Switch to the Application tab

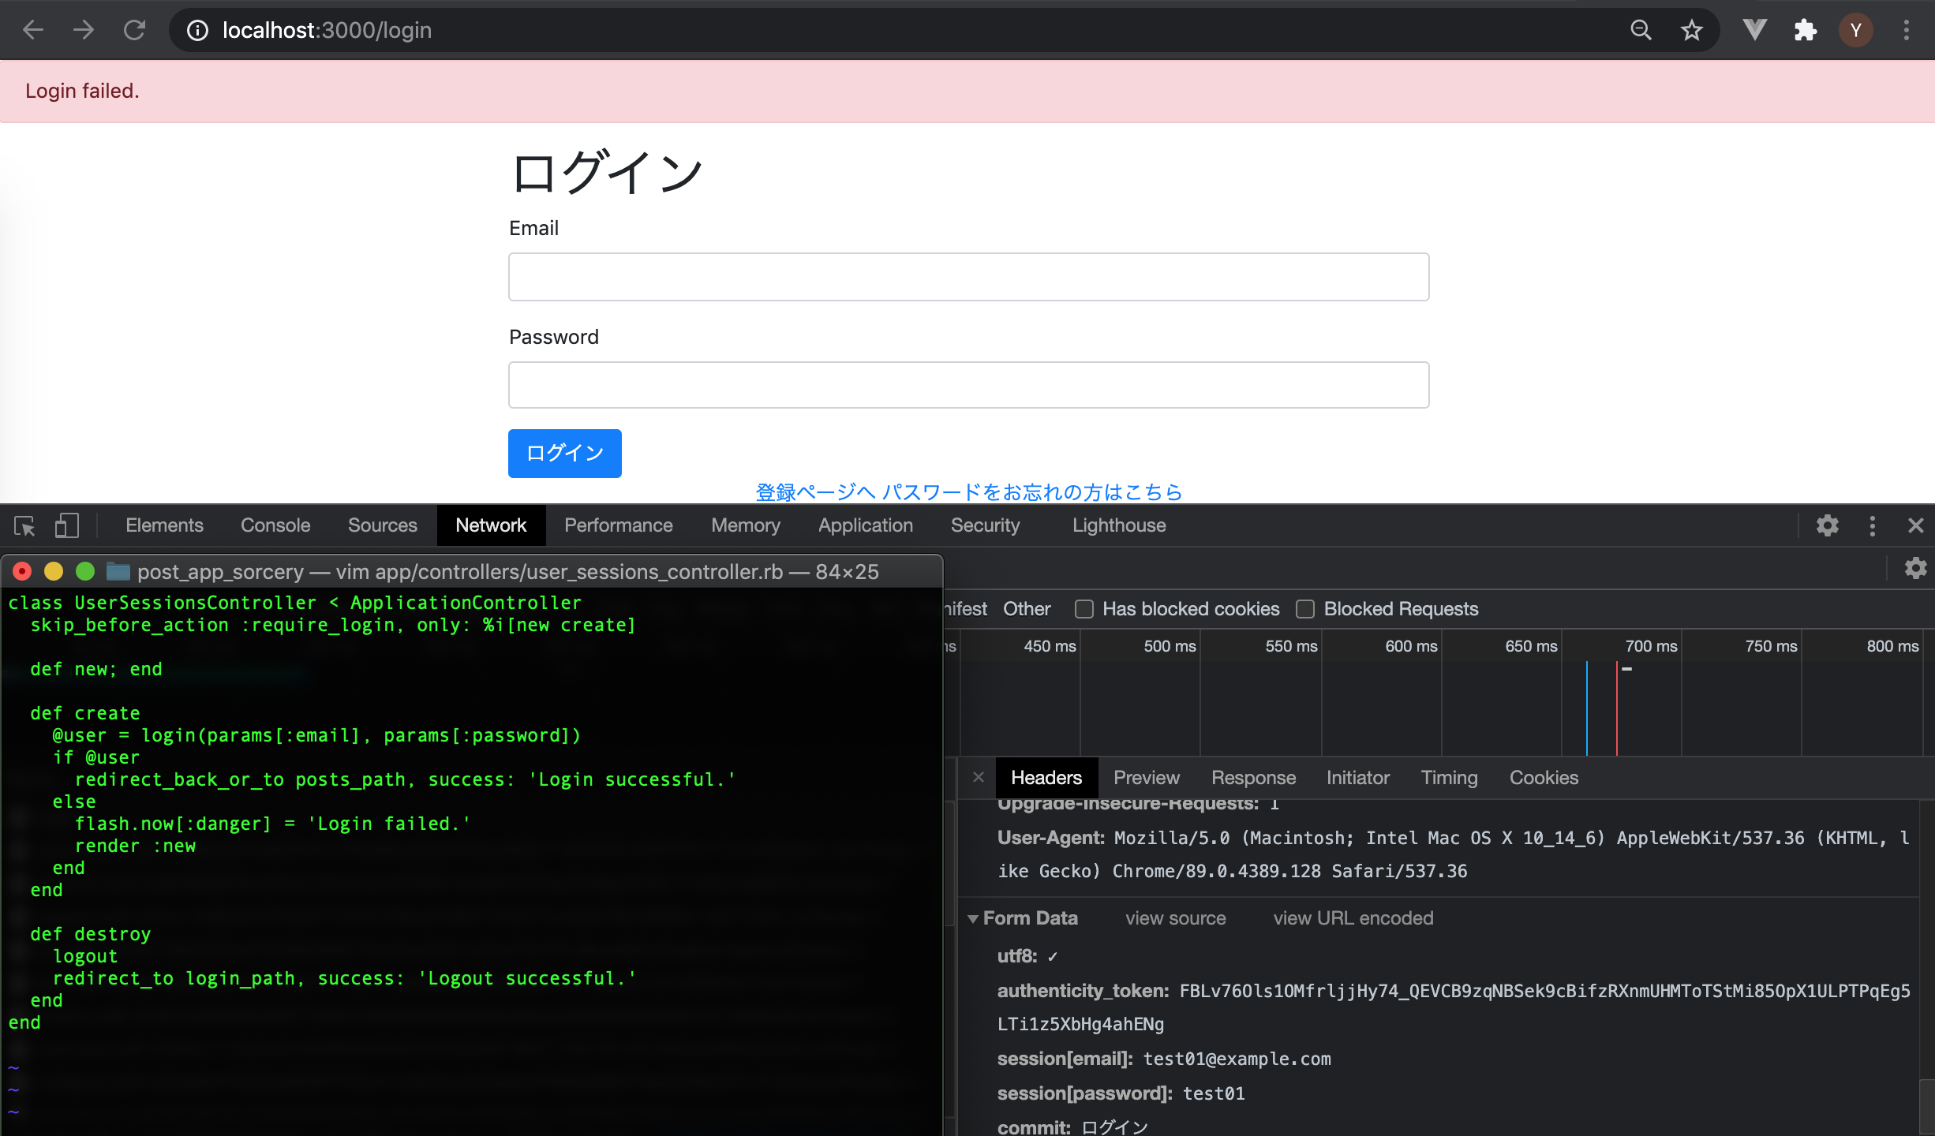[x=866, y=525]
